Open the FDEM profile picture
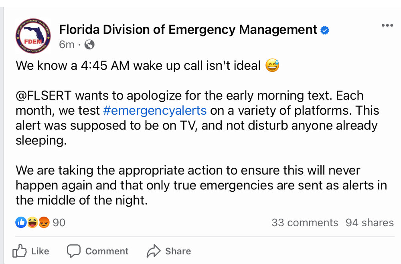Viewport: 401px width, 264px height. 33,36
